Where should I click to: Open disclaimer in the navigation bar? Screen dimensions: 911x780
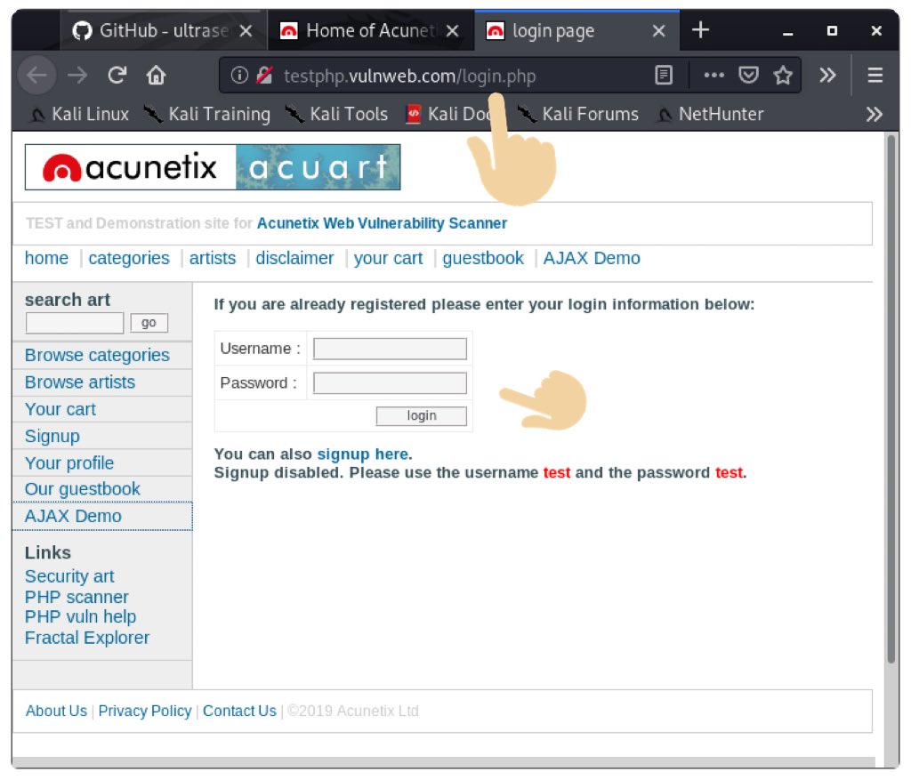294,258
